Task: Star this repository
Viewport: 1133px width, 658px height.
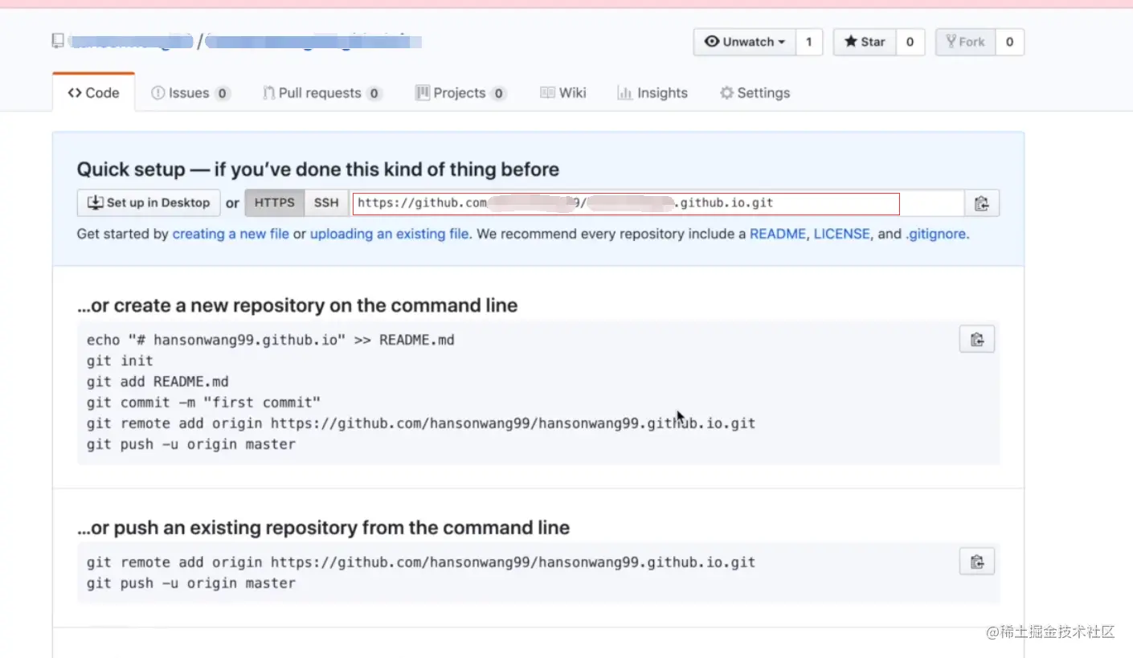Action: pyautogui.click(x=865, y=42)
